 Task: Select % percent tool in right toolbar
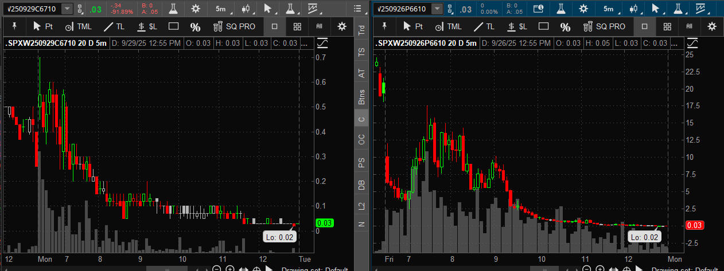pyautogui.click(x=565, y=27)
